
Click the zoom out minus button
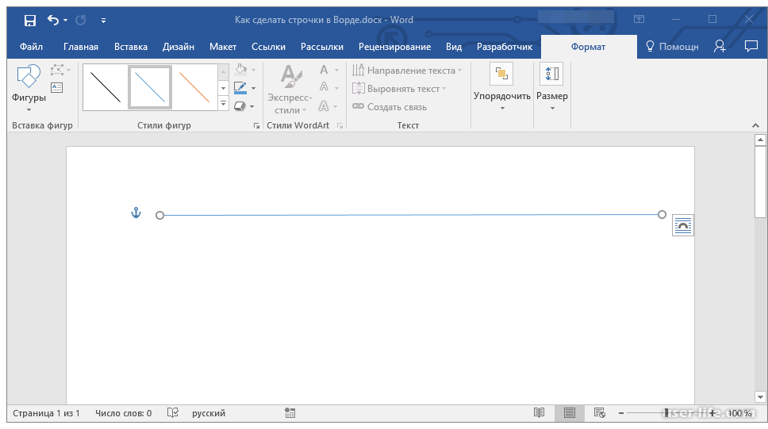click(x=621, y=413)
